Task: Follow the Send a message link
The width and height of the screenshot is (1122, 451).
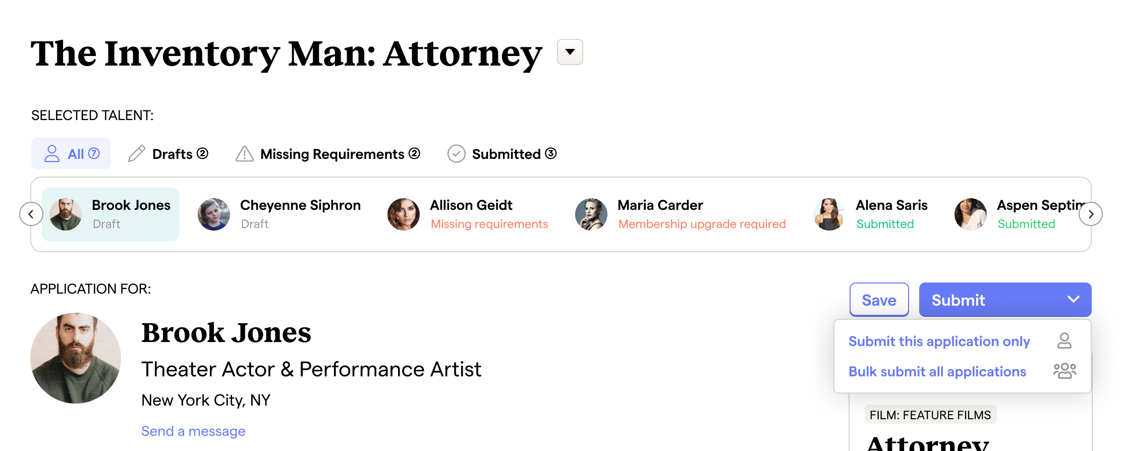Action: tap(193, 431)
